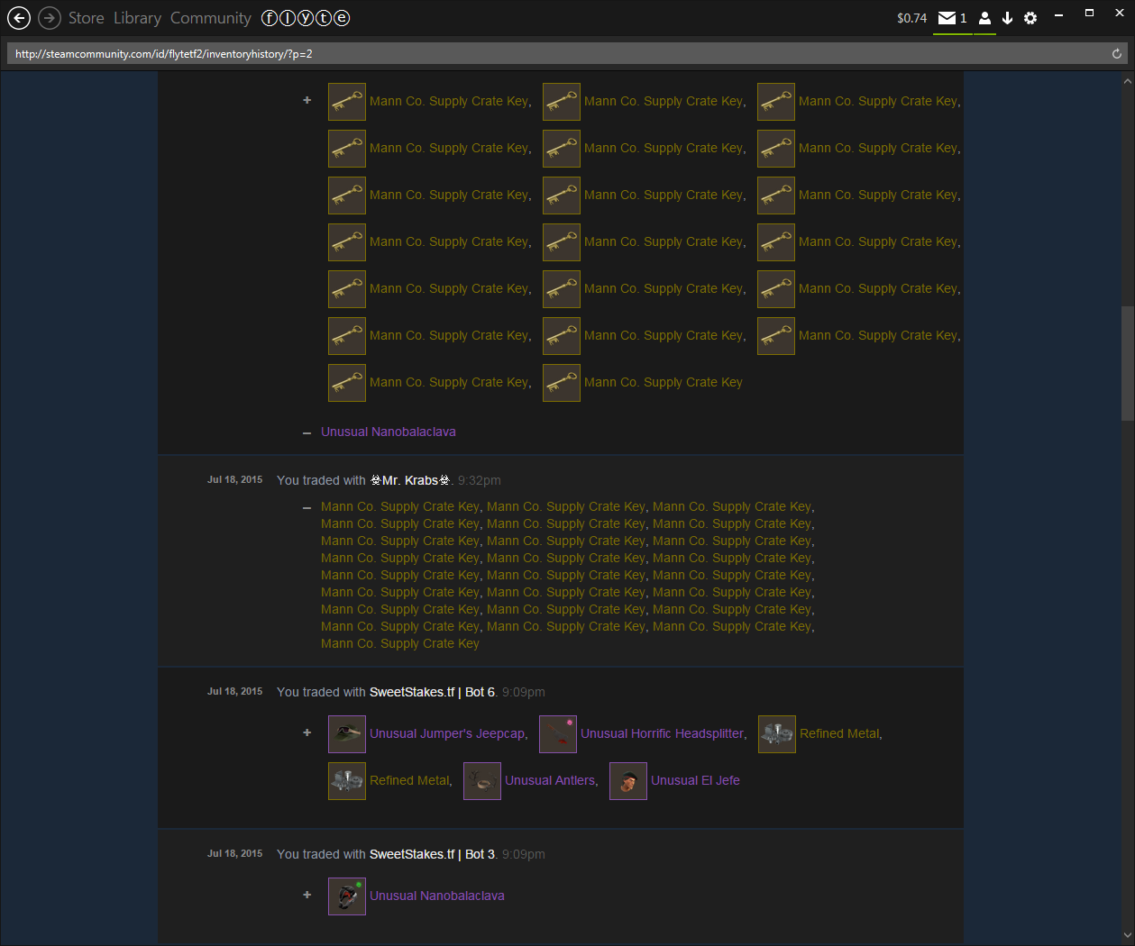This screenshot has width=1135, height=946.
Task: Click the Unusual Horrific Headsplitter icon
Action: [x=558, y=734]
